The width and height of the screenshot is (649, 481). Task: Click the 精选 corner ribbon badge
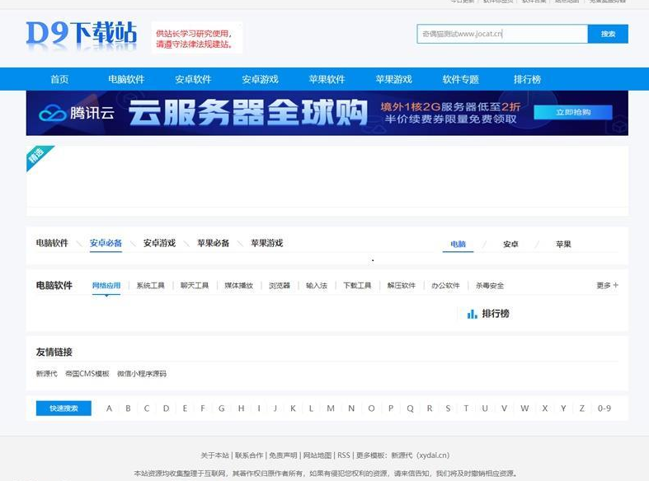coord(39,157)
